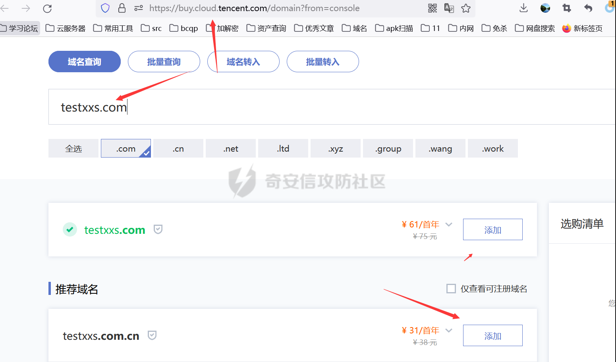Switch to the 批量查询 tab
The height and width of the screenshot is (362, 616).
(x=164, y=62)
